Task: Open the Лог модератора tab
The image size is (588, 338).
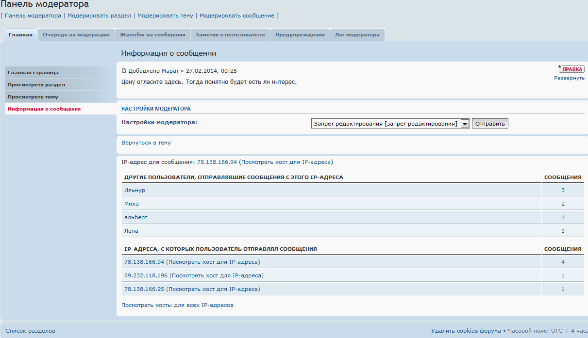Action: [x=357, y=35]
